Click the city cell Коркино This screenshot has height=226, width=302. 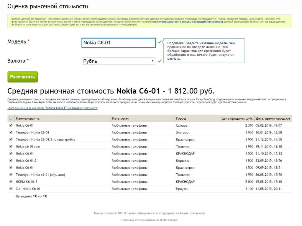point(183,160)
